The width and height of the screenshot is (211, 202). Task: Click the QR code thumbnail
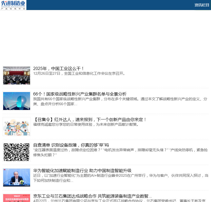17,152
